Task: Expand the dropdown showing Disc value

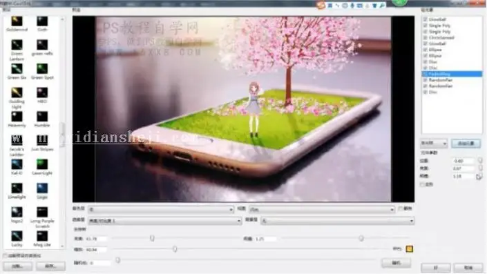Action: pos(321,209)
